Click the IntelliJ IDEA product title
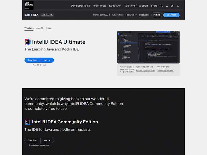207x155 pixels. click(x=31, y=15)
